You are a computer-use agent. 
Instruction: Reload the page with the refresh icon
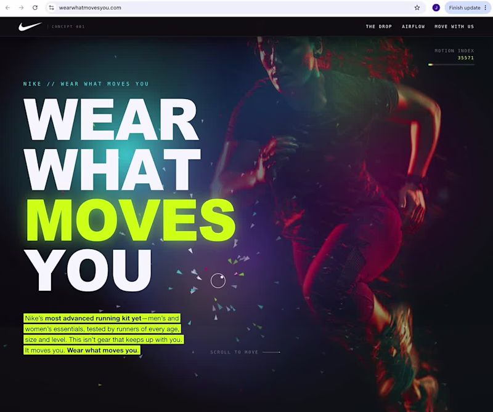coord(35,7)
